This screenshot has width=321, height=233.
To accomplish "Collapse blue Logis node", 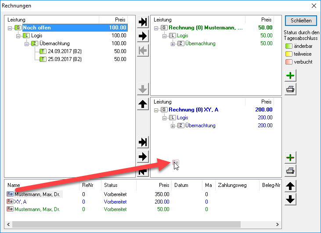I will point(164,118).
